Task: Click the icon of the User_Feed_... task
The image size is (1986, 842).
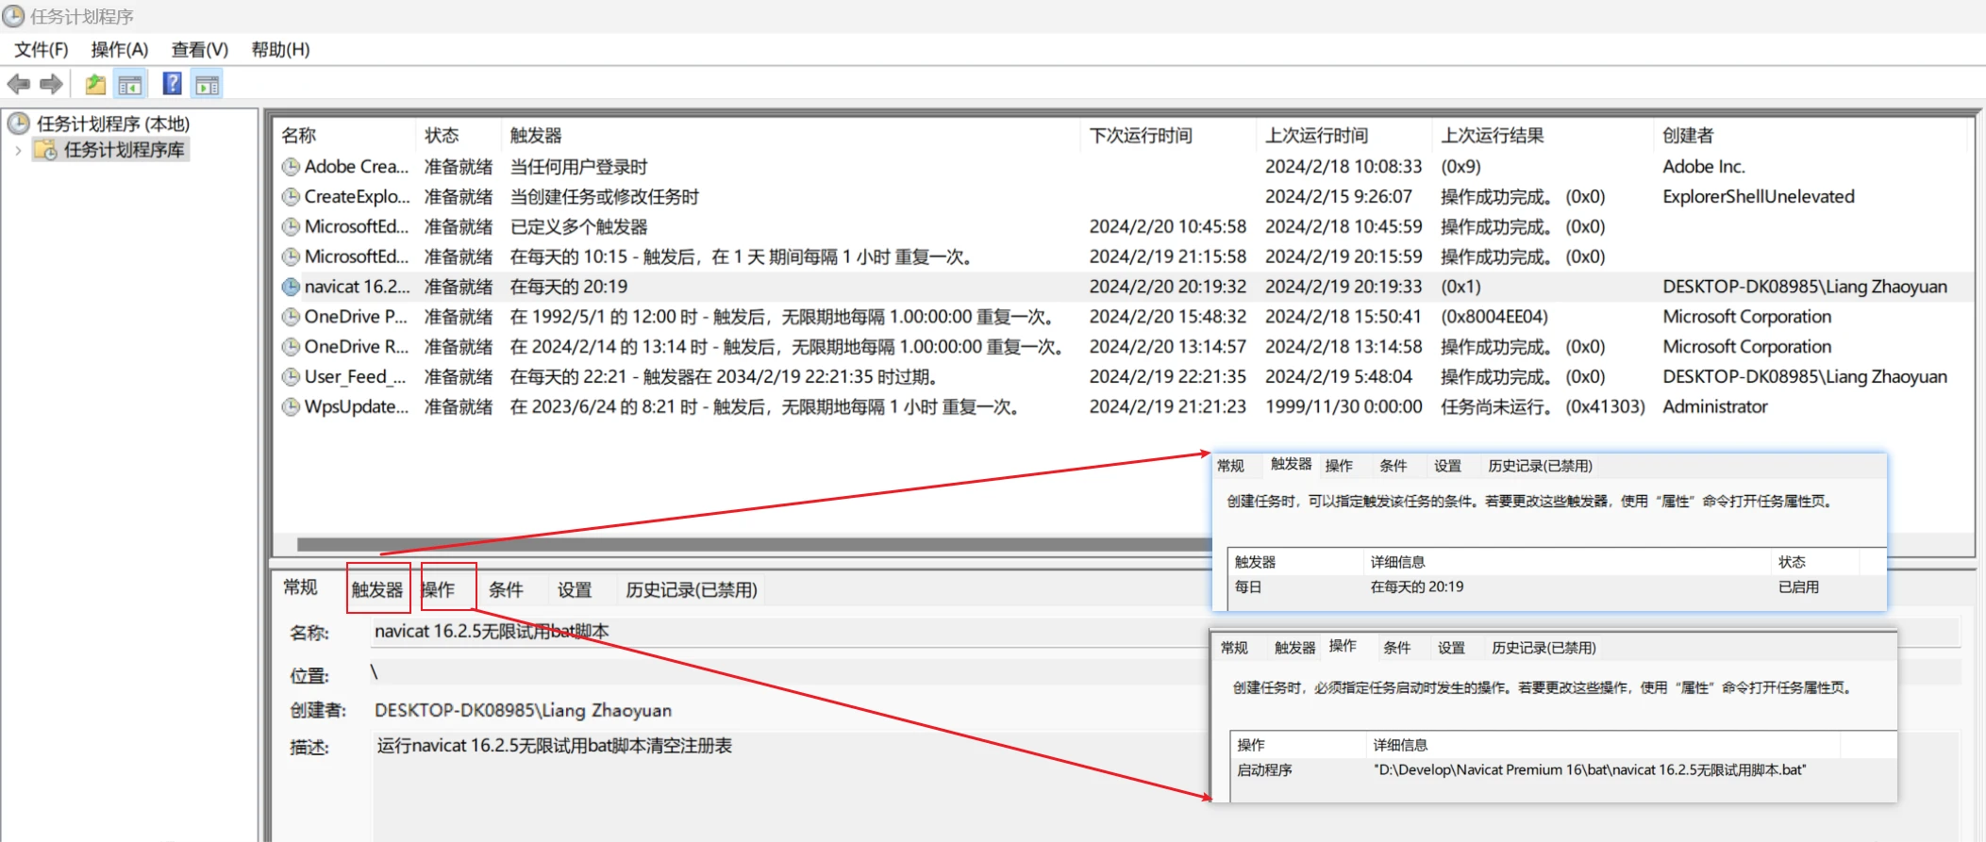Action: (x=291, y=378)
